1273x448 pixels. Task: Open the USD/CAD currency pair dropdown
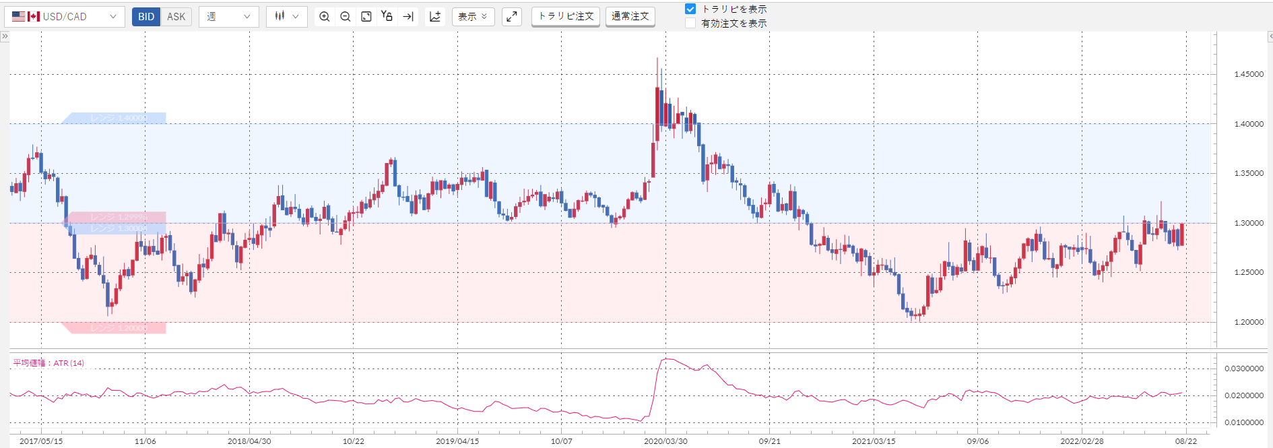65,17
